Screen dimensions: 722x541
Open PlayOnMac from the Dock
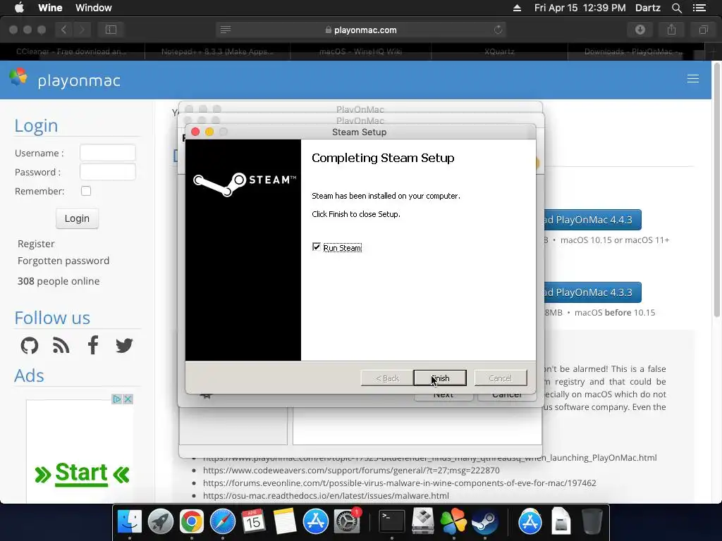[453, 521]
